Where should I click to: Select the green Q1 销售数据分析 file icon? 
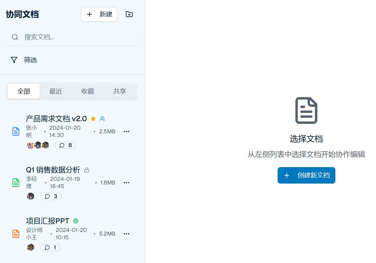[16, 183]
